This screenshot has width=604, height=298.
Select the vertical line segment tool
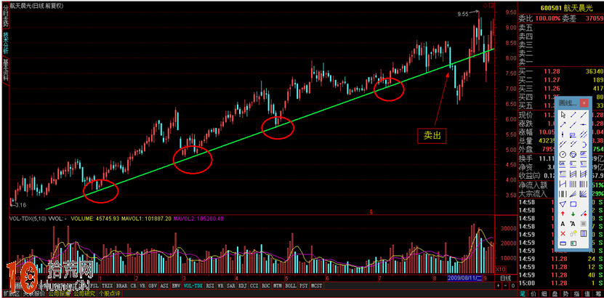(563, 134)
